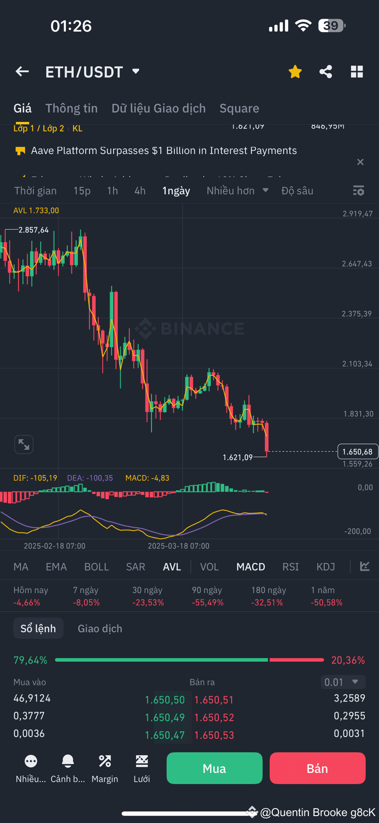Tap the current price label 1.650,68
379x823 pixels.
(357, 452)
